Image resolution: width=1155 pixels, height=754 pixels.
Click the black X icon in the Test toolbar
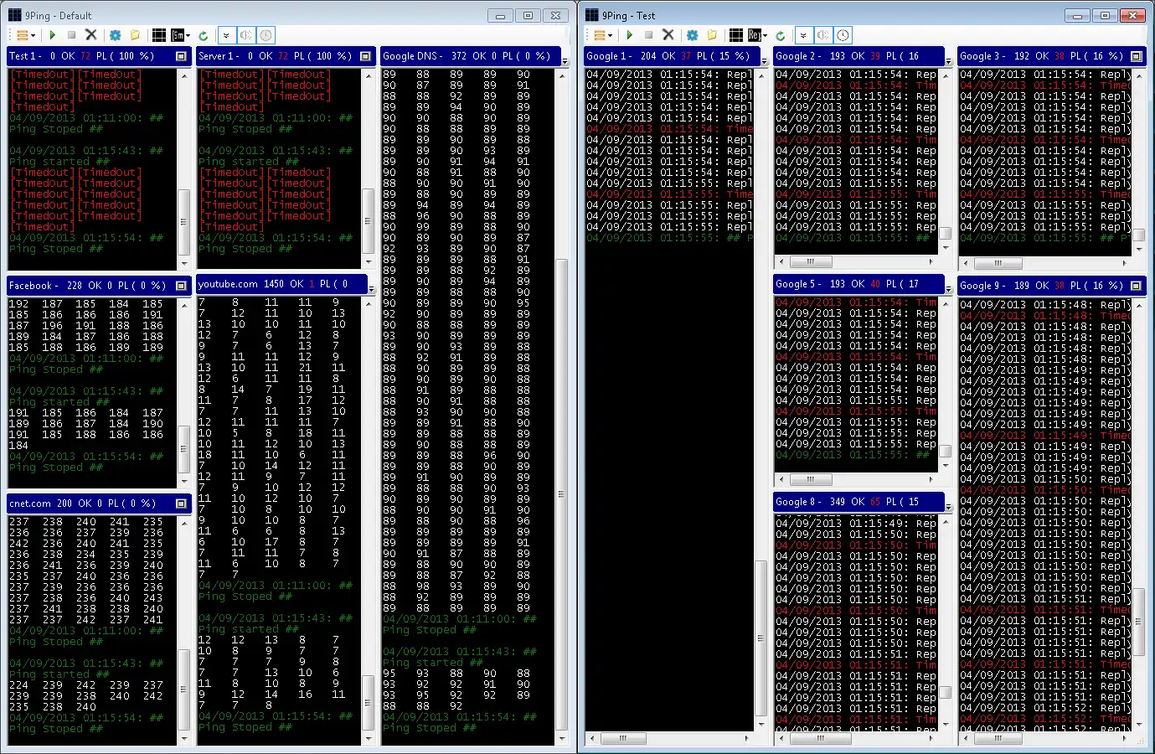668,35
